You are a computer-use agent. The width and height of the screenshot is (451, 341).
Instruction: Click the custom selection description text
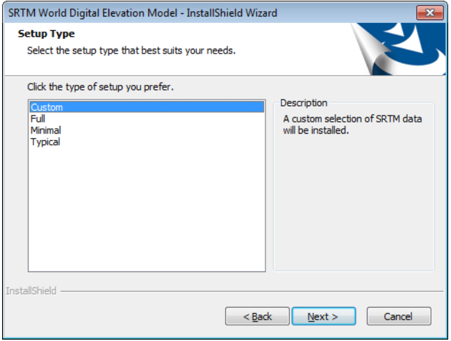tap(352, 125)
